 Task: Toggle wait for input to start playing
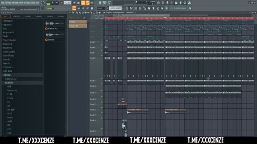[x=79, y=3]
